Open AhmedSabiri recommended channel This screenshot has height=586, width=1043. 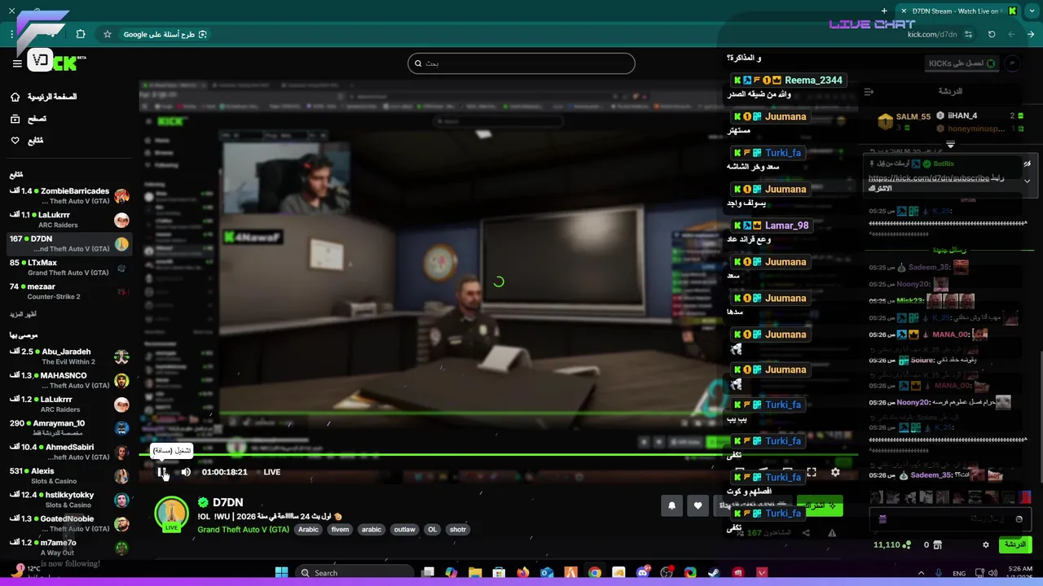pos(69,452)
